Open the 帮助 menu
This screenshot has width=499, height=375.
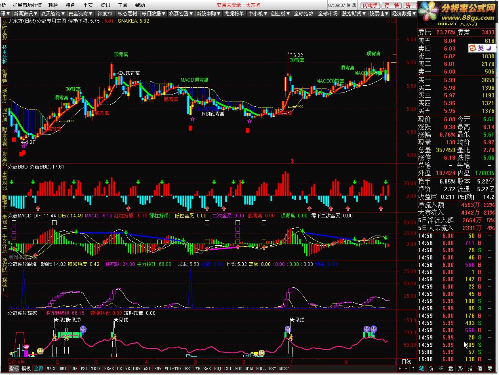pos(140,5)
